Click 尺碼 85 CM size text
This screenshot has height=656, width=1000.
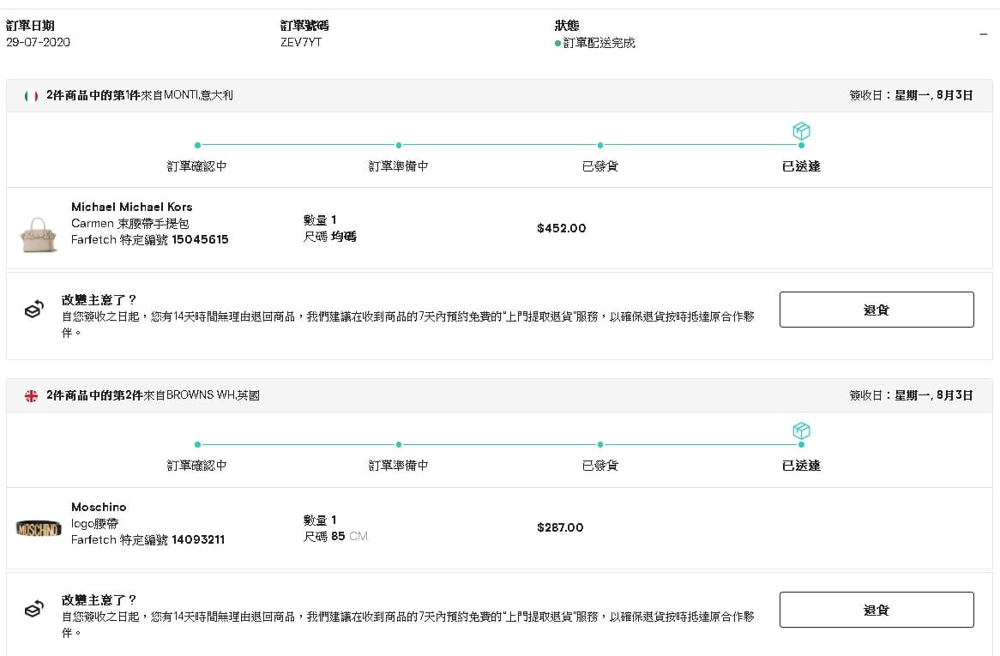click(x=335, y=536)
